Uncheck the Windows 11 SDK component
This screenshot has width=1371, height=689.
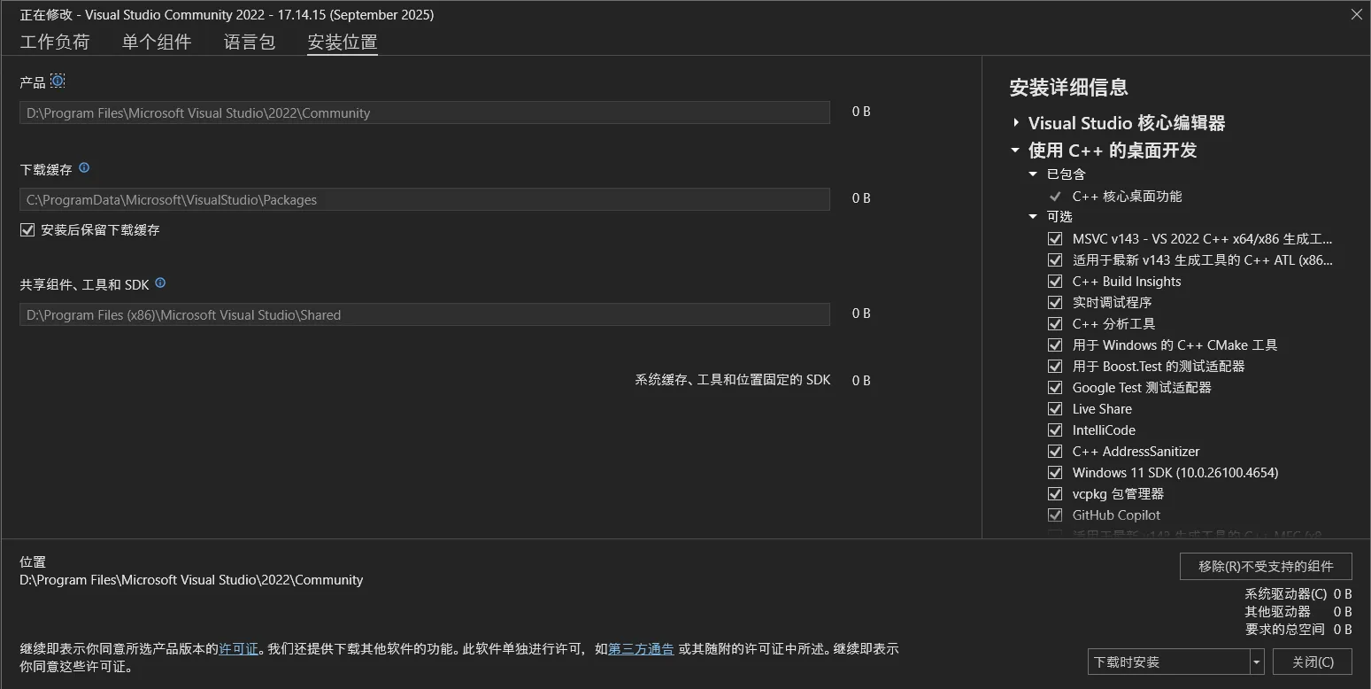pyautogui.click(x=1054, y=473)
